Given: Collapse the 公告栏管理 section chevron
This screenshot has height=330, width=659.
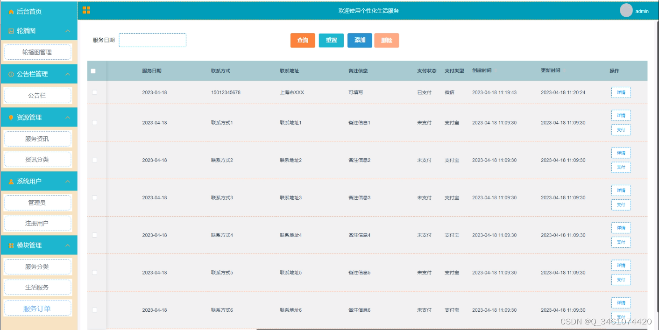Looking at the screenshot, I should tap(68, 74).
